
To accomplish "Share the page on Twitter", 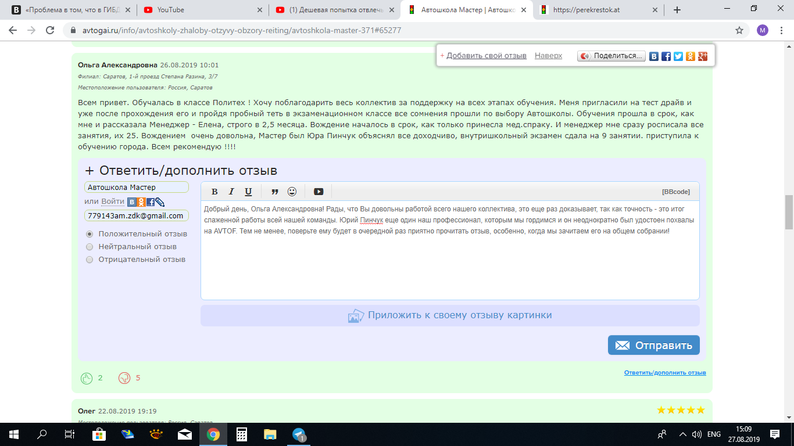I will 678,56.
